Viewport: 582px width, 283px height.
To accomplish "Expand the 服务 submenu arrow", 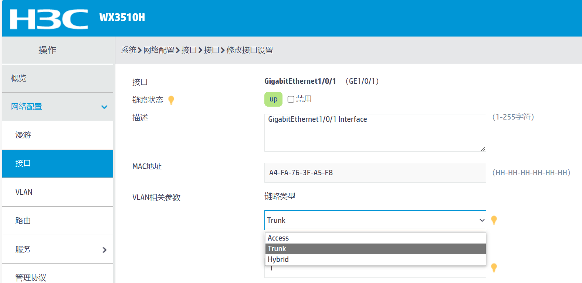I will click(x=104, y=250).
